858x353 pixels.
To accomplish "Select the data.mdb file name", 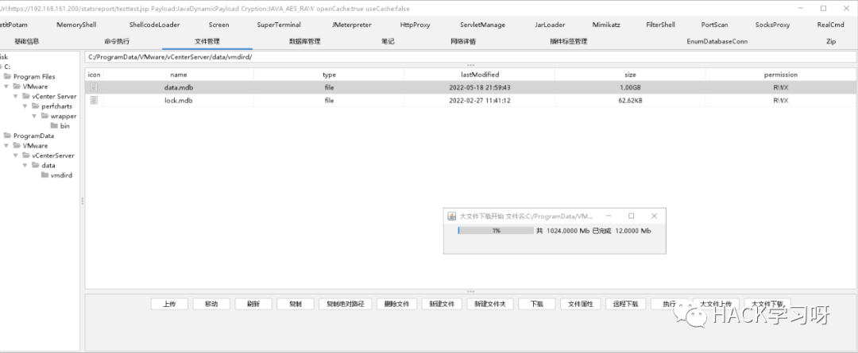I will click(x=179, y=87).
